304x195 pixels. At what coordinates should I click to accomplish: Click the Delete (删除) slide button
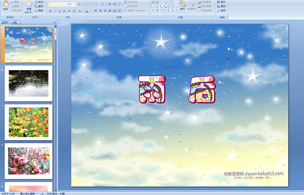39,10
